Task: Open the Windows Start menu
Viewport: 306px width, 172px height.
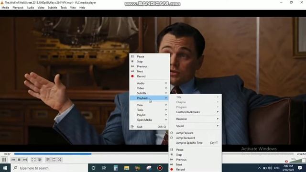Action: 5,168
